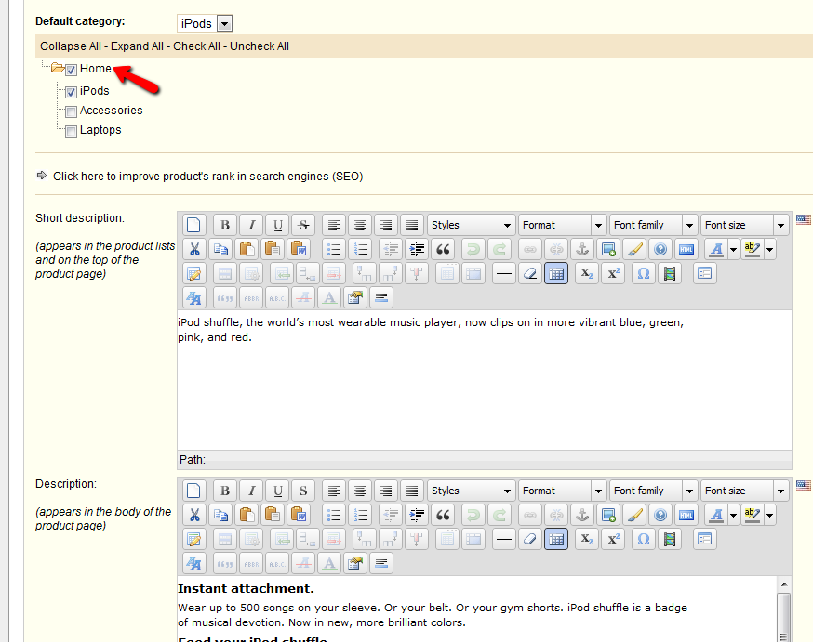Open the SEO improve product's rank link
813x642 pixels.
207,177
